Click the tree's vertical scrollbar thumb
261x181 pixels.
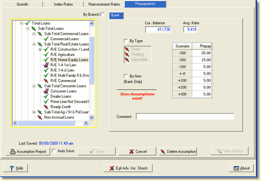[92, 60]
